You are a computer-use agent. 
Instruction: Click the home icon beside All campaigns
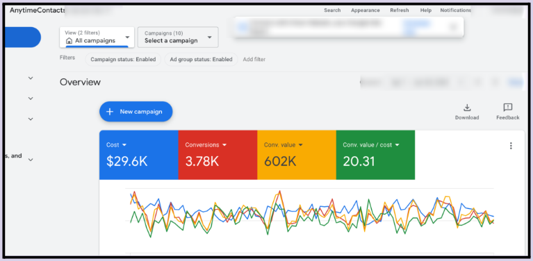click(x=69, y=41)
